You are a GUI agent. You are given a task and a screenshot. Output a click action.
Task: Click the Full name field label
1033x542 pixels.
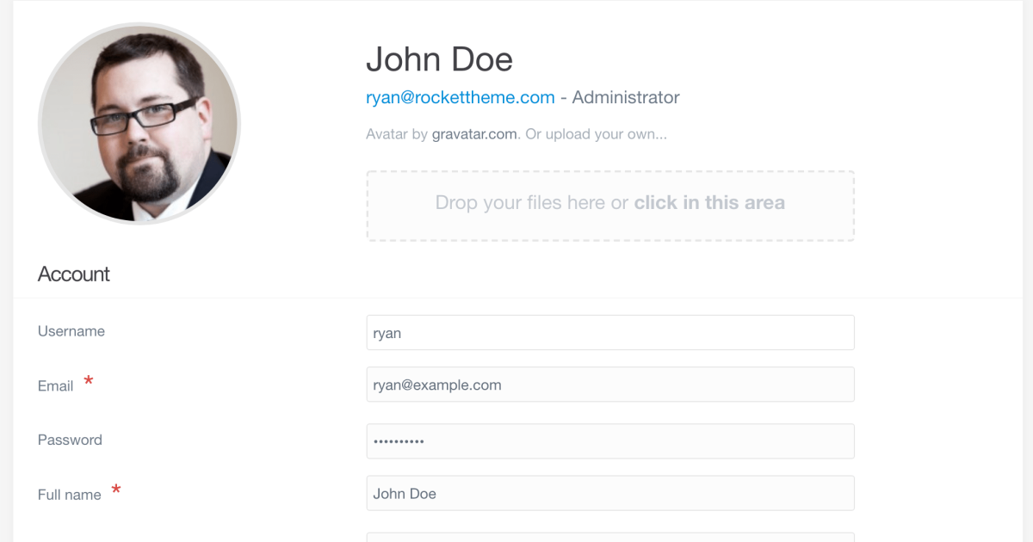pos(69,495)
